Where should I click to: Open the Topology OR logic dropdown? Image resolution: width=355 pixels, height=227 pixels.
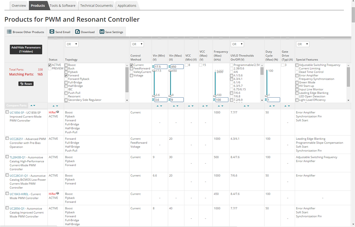(x=72, y=44)
